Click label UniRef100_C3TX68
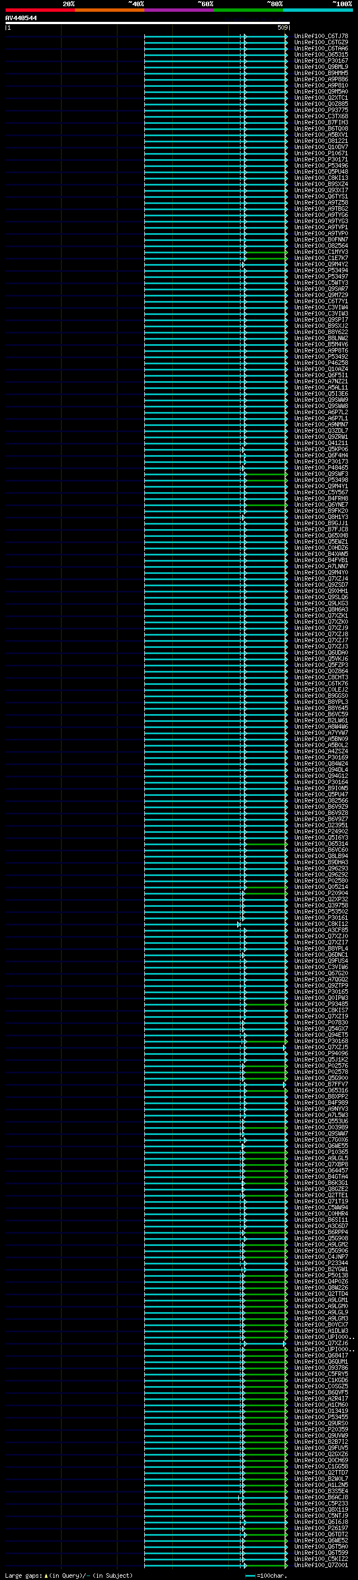 tap(321, 116)
